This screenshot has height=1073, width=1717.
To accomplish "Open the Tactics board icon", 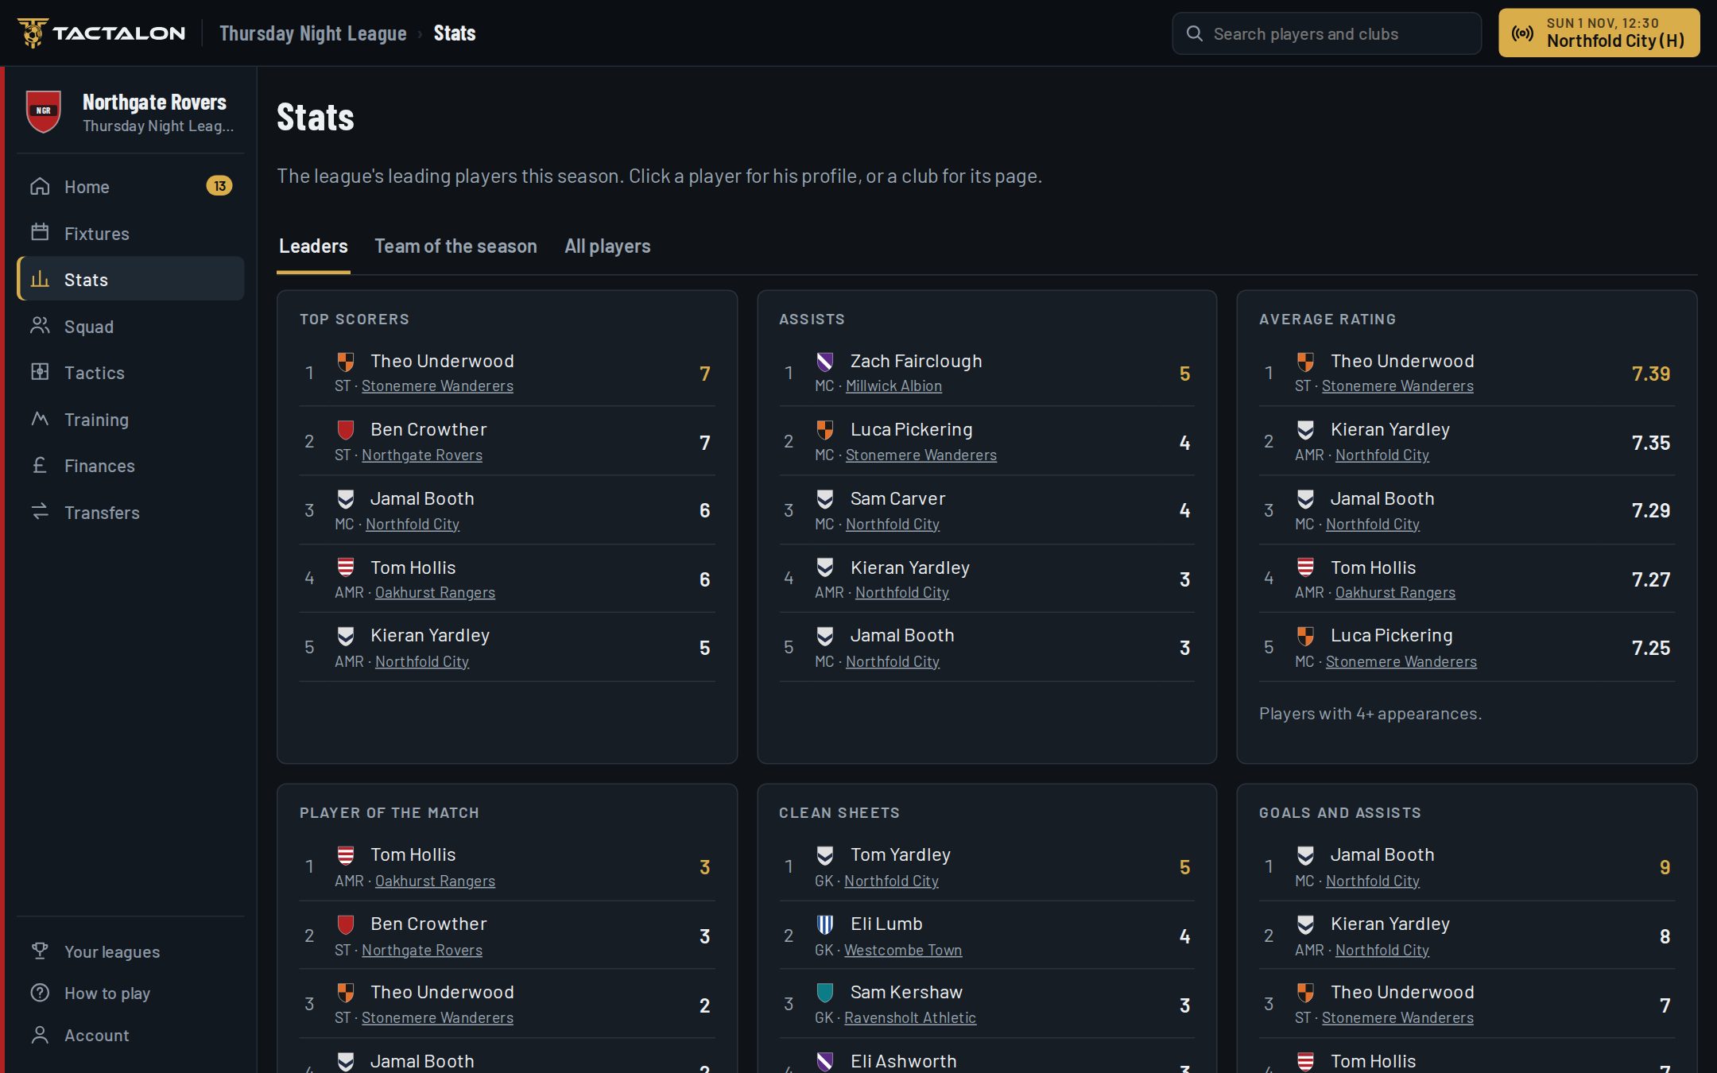I will coord(40,372).
